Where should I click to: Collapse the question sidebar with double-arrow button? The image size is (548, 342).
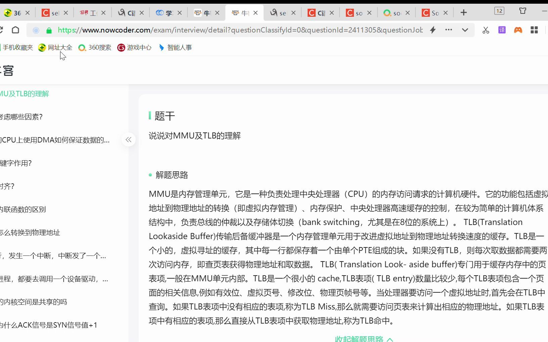tap(129, 140)
